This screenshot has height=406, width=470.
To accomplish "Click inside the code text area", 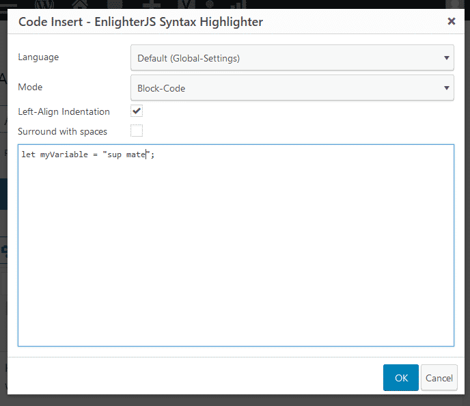I will click(236, 245).
